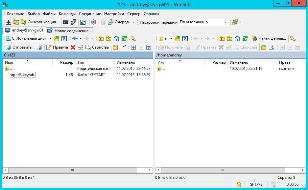Click the local select files plus icon
The image size is (308, 190).
133,47
